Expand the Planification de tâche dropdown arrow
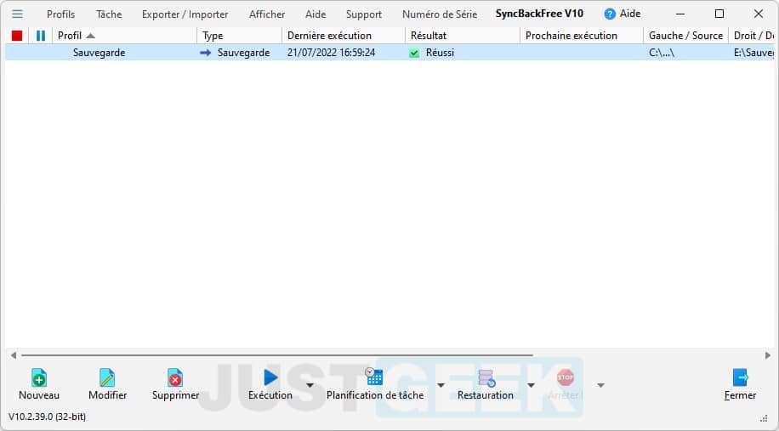This screenshot has width=779, height=431. pyautogui.click(x=441, y=385)
